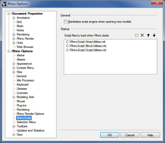Open the Mouse page

[21, 101]
